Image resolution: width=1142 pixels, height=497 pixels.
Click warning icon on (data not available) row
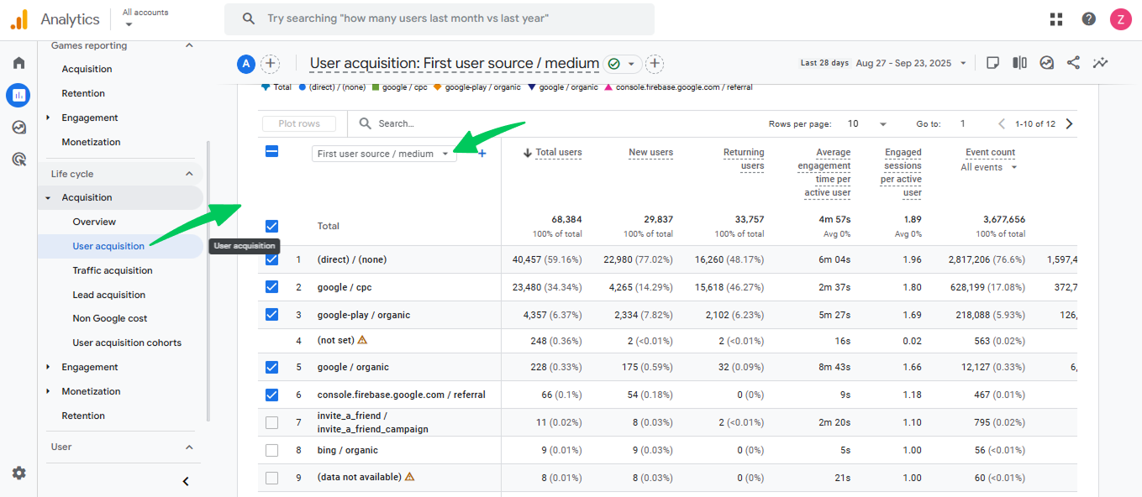click(x=410, y=476)
